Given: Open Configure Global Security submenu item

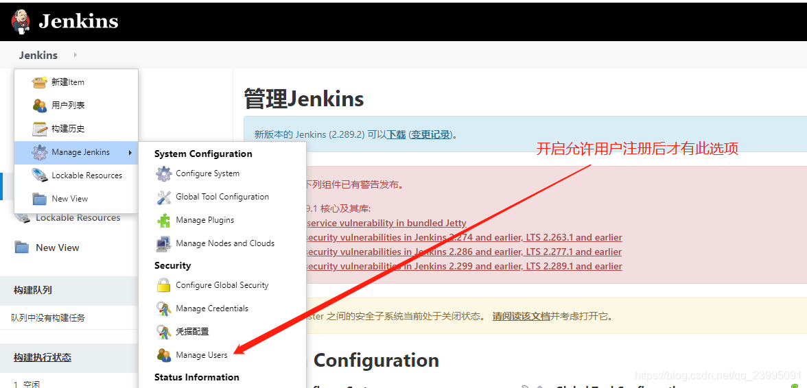Looking at the screenshot, I should pyautogui.click(x=222, y=285).
